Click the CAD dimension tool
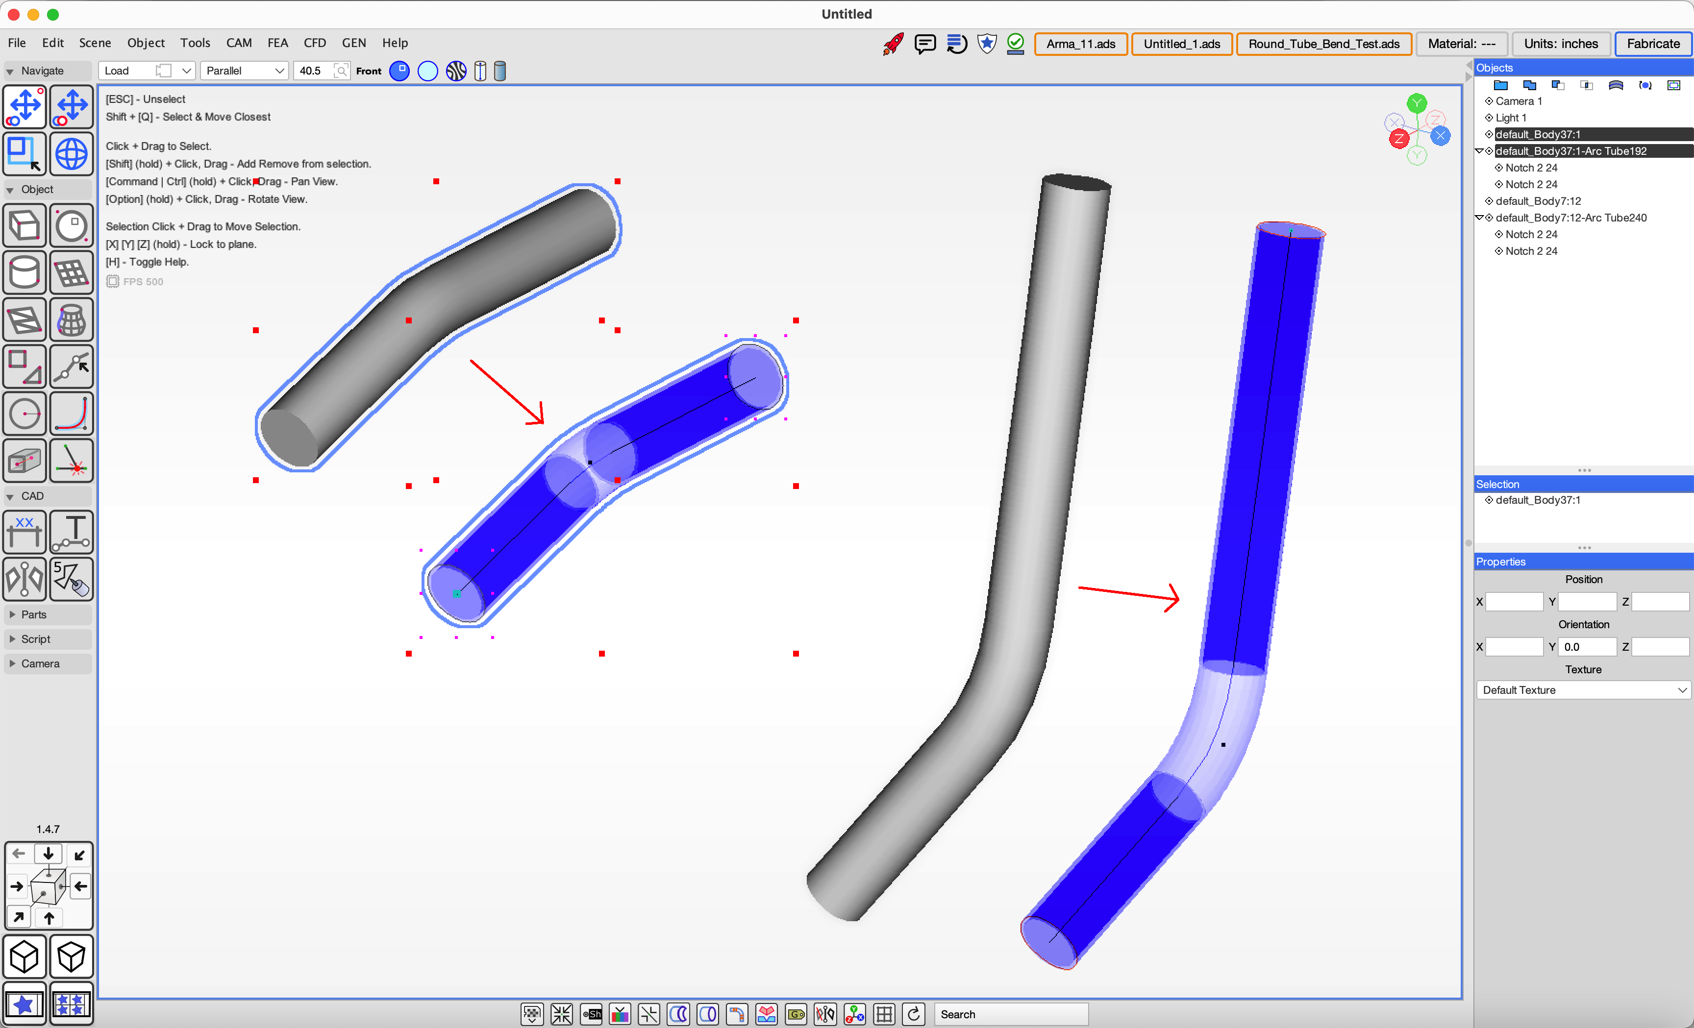The height and width of the screenshot is (1028, 1694). 25,531
